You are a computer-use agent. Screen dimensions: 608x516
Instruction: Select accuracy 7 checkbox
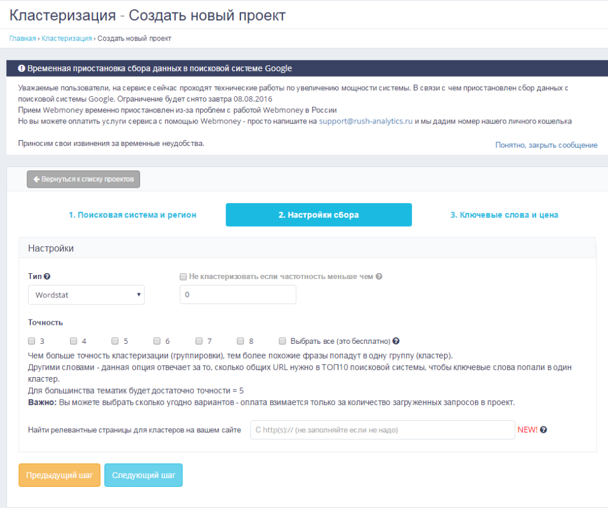pyautogui.click(x=199, y=341)
